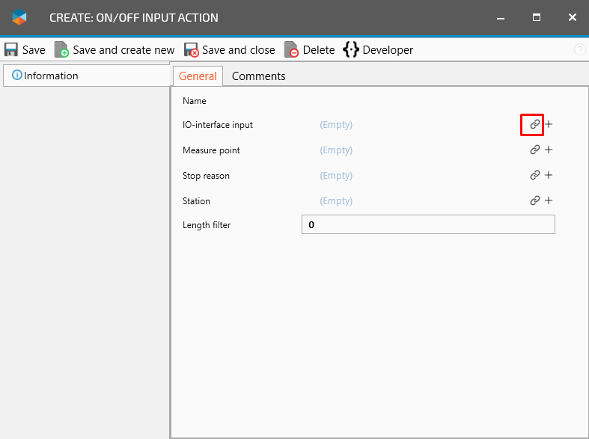This screenshot has height=439, width=589.
Task: Add new Measure point with plus icon
Action: [x=549, y=150]
